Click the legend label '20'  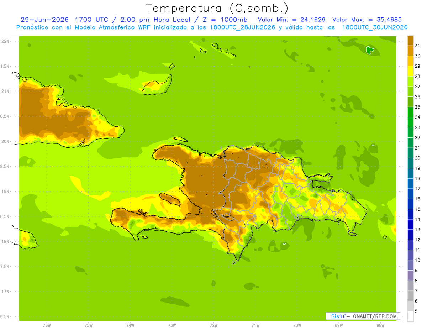coord(417,158)
